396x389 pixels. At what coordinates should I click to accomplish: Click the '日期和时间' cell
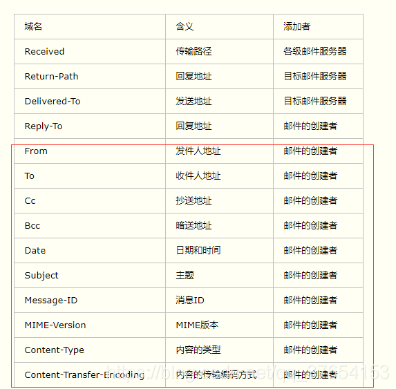(219, 250)
